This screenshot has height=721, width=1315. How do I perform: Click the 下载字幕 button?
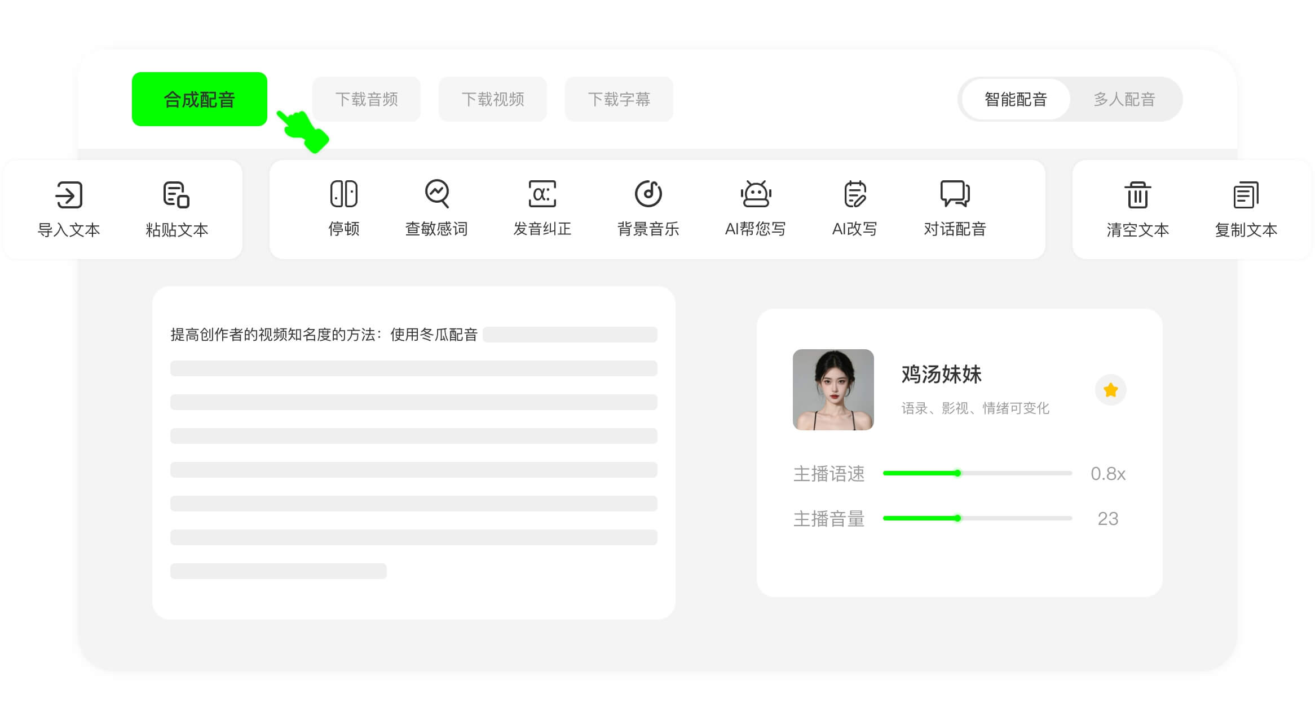point(619,99)
